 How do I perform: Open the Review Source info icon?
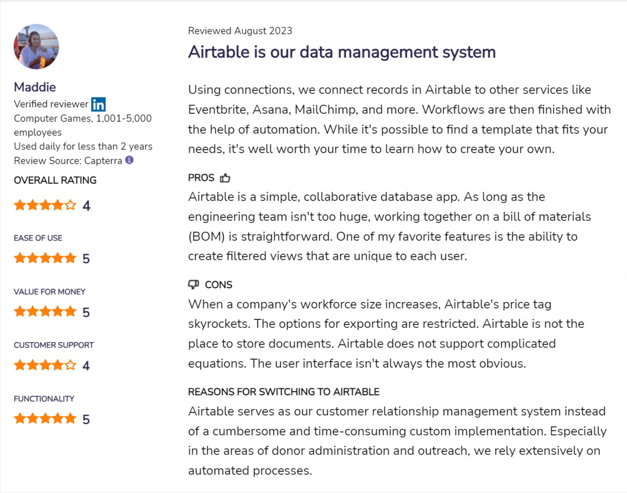click(x=130, y=160)
